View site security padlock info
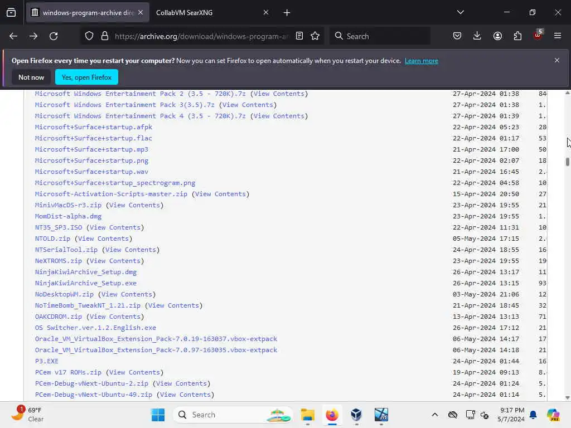Viewport: 571px width, 428px height. [105, 36]
